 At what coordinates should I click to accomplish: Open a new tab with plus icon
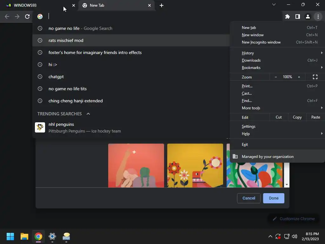162,5
